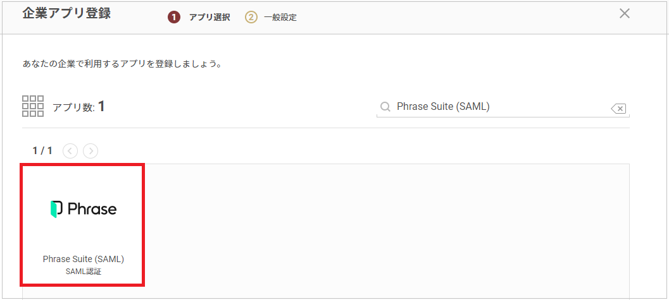669x300 pixels.
Task: Click the step 2 circle indicator
Action: point(251,18)
